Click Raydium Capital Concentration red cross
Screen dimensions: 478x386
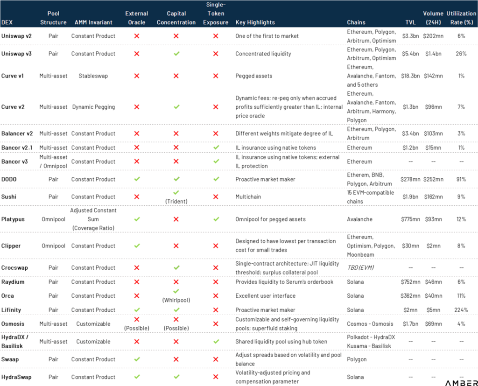[x=176, y=282]
